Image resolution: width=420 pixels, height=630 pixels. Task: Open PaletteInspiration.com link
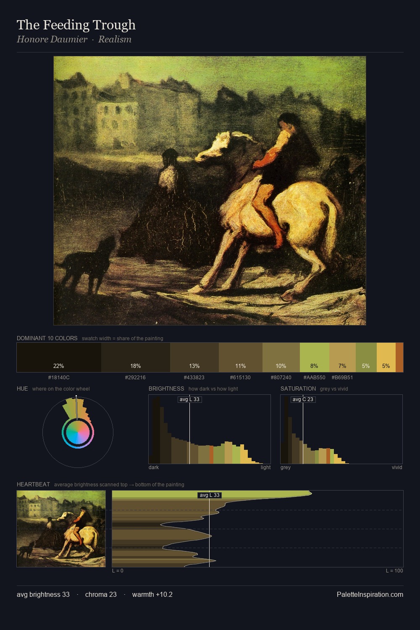click(370, 594)
